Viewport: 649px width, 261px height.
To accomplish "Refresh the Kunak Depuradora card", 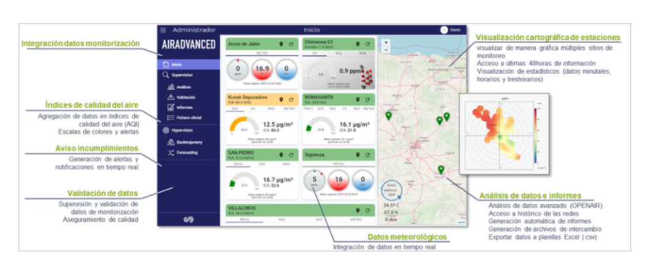I will (x=291, y=99).
